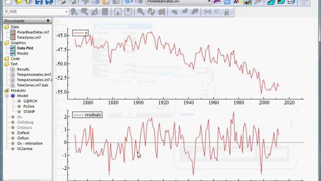Select the Modules folder

click(x=18, y=90)
